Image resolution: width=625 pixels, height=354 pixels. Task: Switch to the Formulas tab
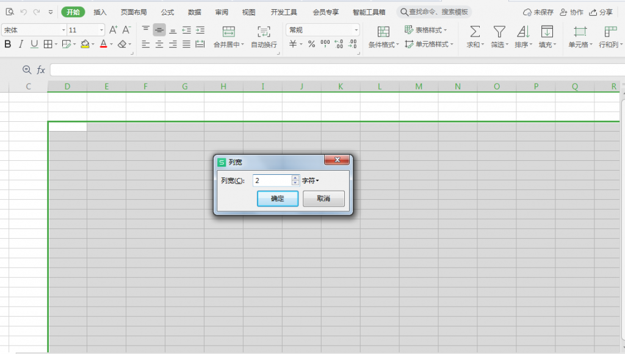167,12
